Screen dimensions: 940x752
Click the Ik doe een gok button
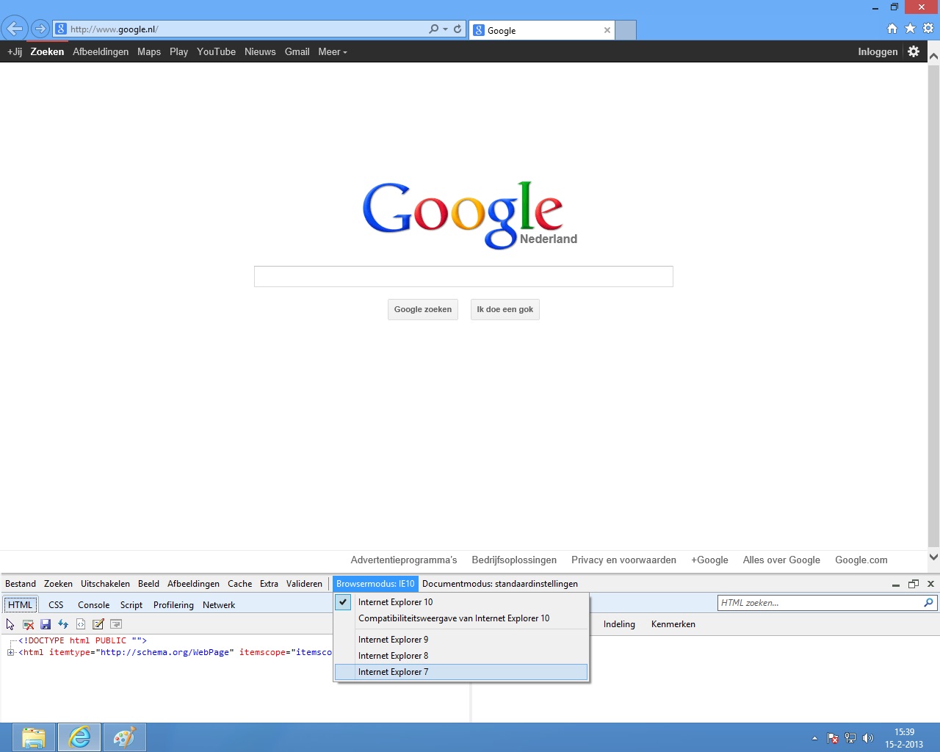point(505,309)
